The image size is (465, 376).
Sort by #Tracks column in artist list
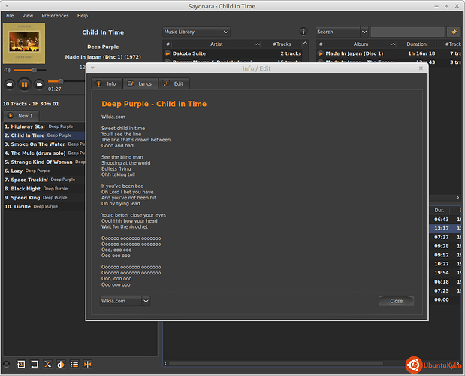coord(282,44)
